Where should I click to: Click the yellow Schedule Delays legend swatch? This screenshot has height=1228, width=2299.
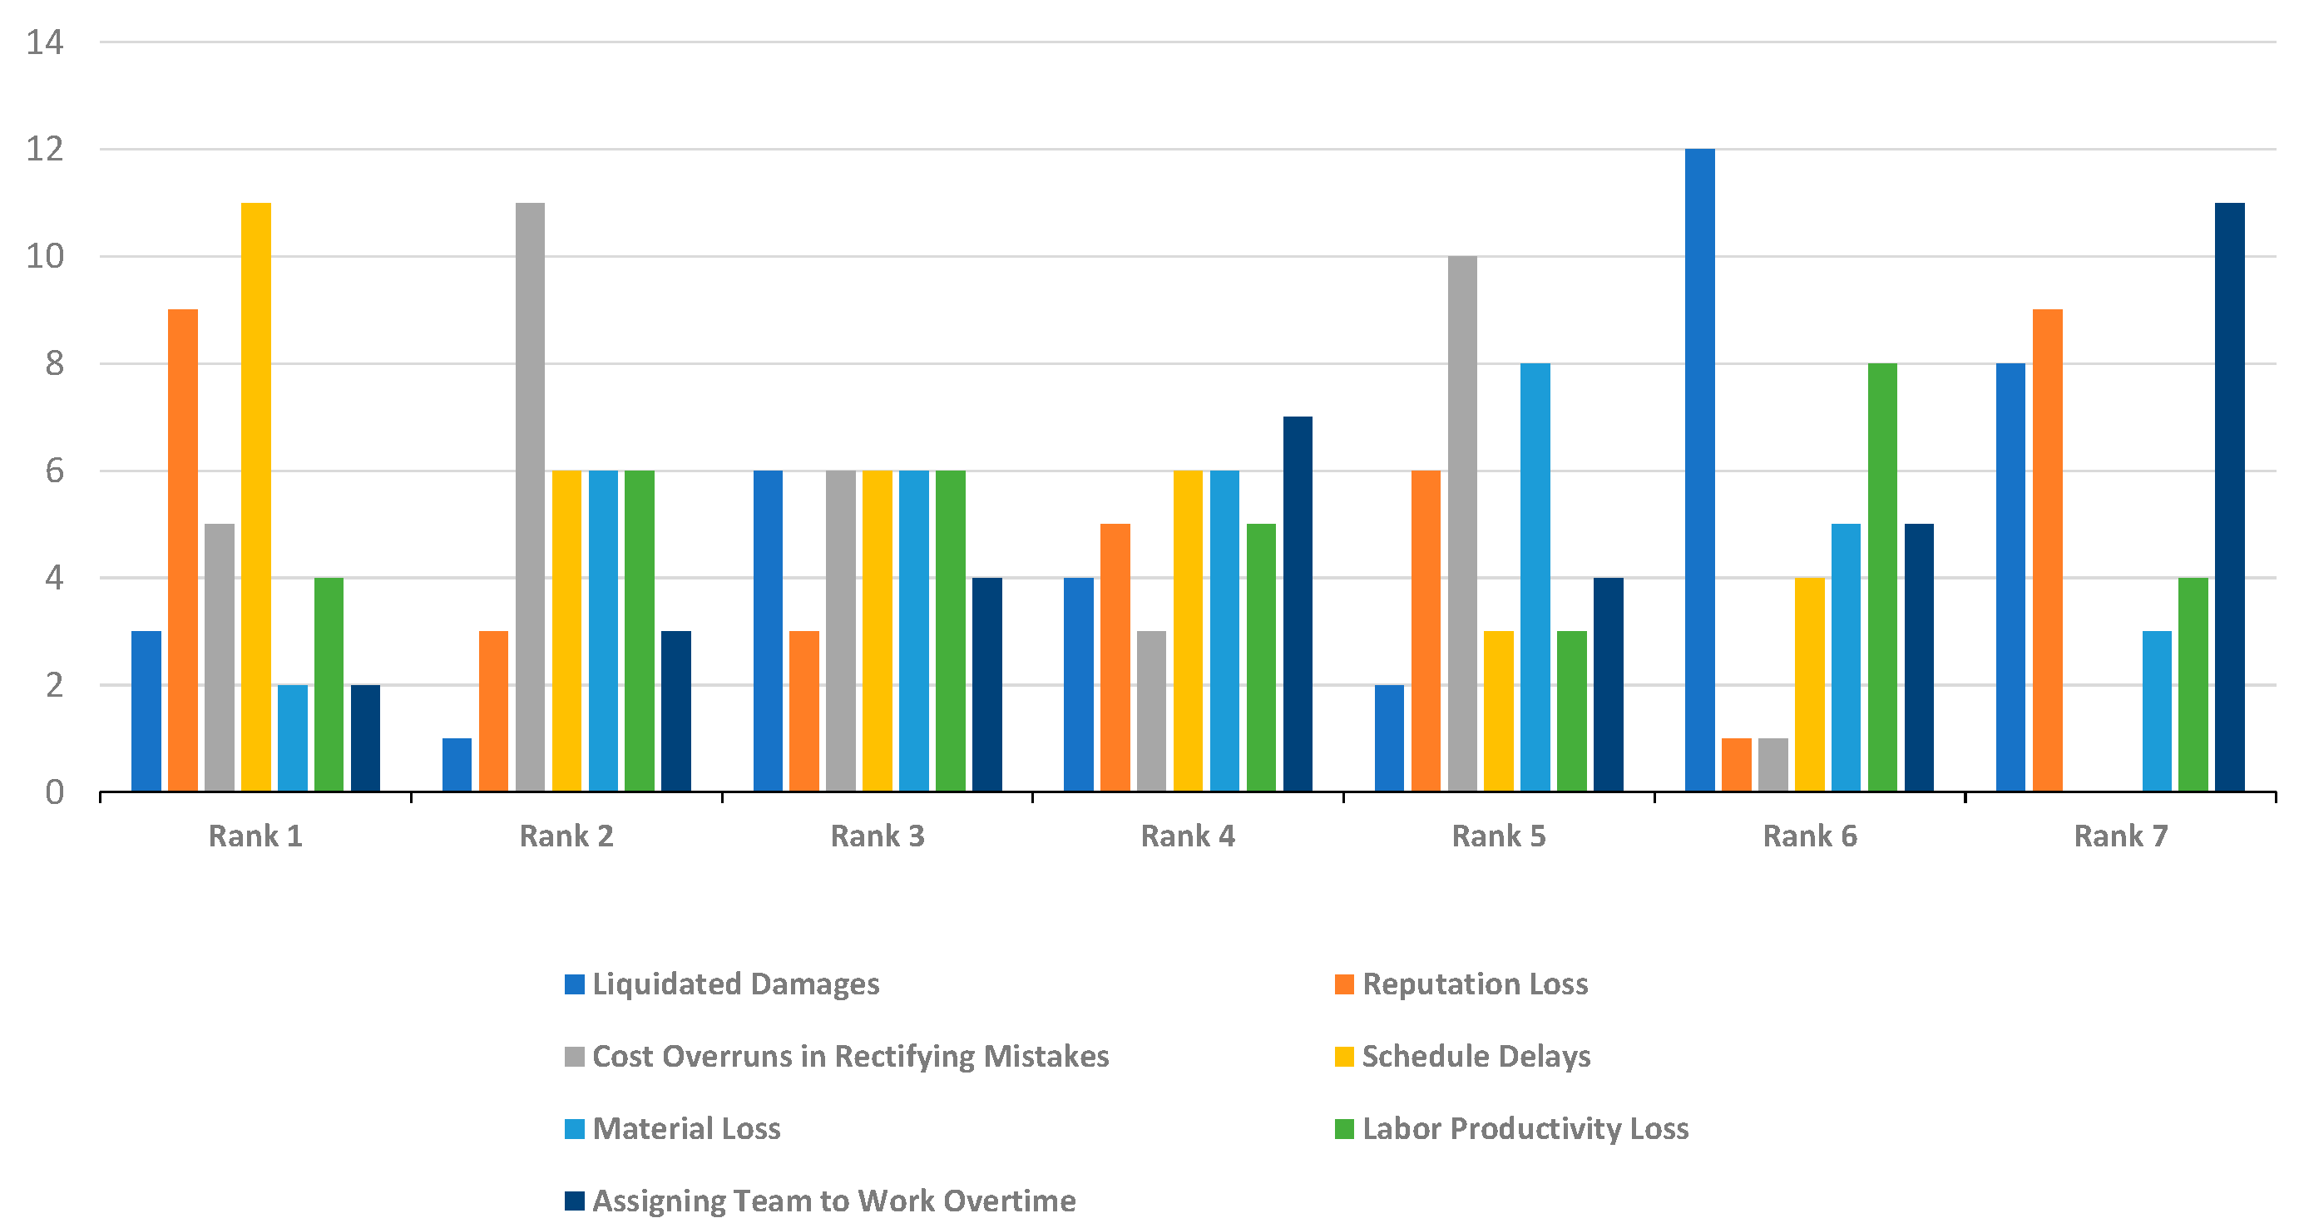coord(1344,1057)
